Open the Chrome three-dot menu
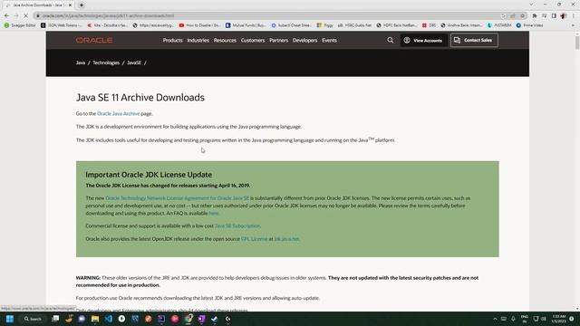Screen dimensions: 580x326 click(574, 15)
